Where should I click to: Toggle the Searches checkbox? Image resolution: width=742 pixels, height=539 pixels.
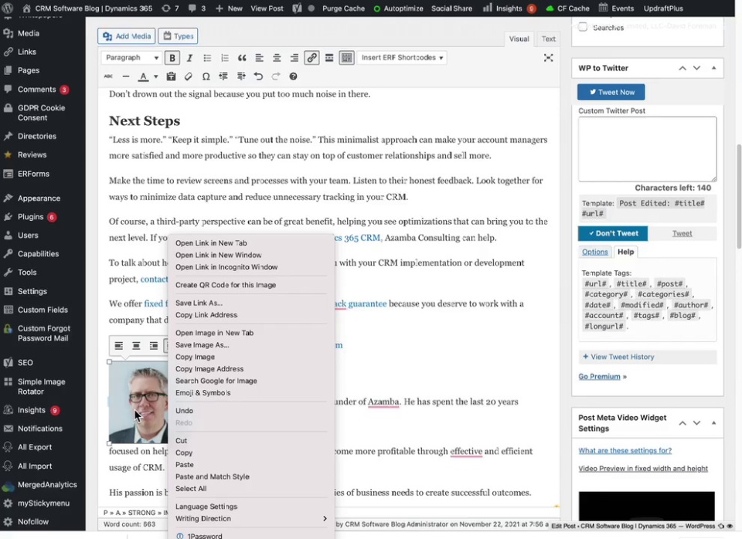(583, 27)
